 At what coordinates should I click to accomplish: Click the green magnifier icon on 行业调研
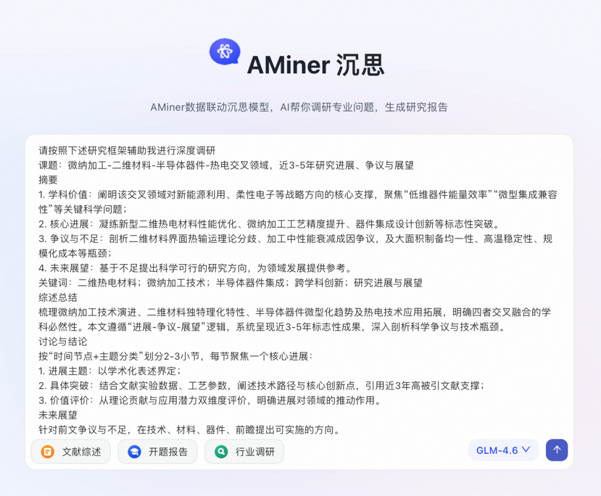tap(220, 452)
